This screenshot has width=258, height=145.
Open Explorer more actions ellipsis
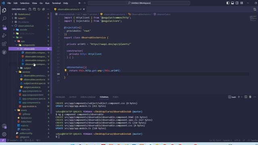[x=48, y=9]
